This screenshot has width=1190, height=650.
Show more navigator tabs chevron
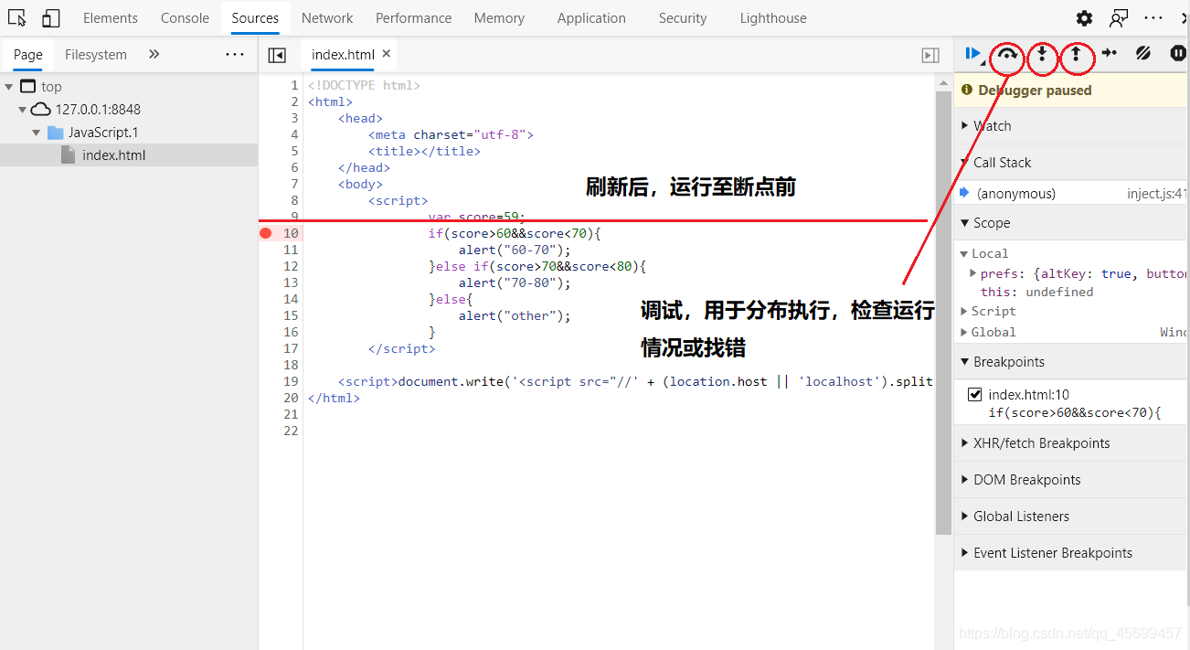click(x=154, y=54)
